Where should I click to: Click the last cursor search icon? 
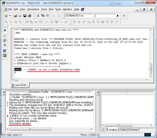click(x=117, y=22)
